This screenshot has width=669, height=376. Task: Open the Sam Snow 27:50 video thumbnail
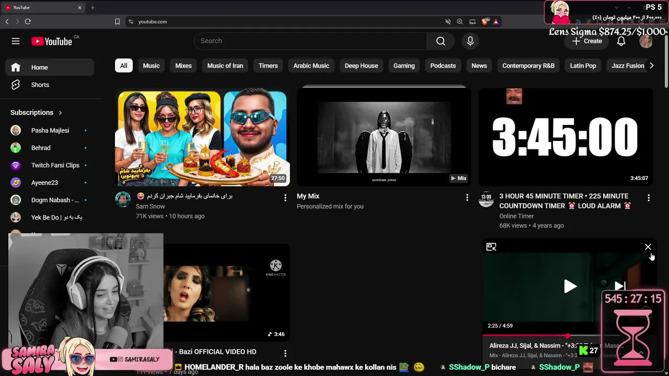click(202, 137)
